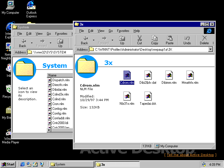Click the 4:09 PM clock in system tray
The width and height of the screenshot is (224, 168).
tap(214, 165)
